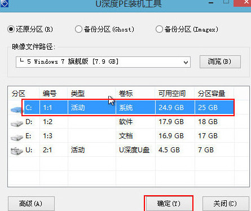Click the 确定 (Y) confirm button
251x211 pixels.
click(x=169, y=204)
